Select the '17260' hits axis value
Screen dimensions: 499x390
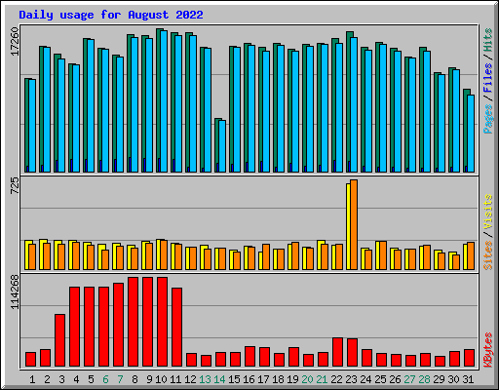(x=15, y=42)
